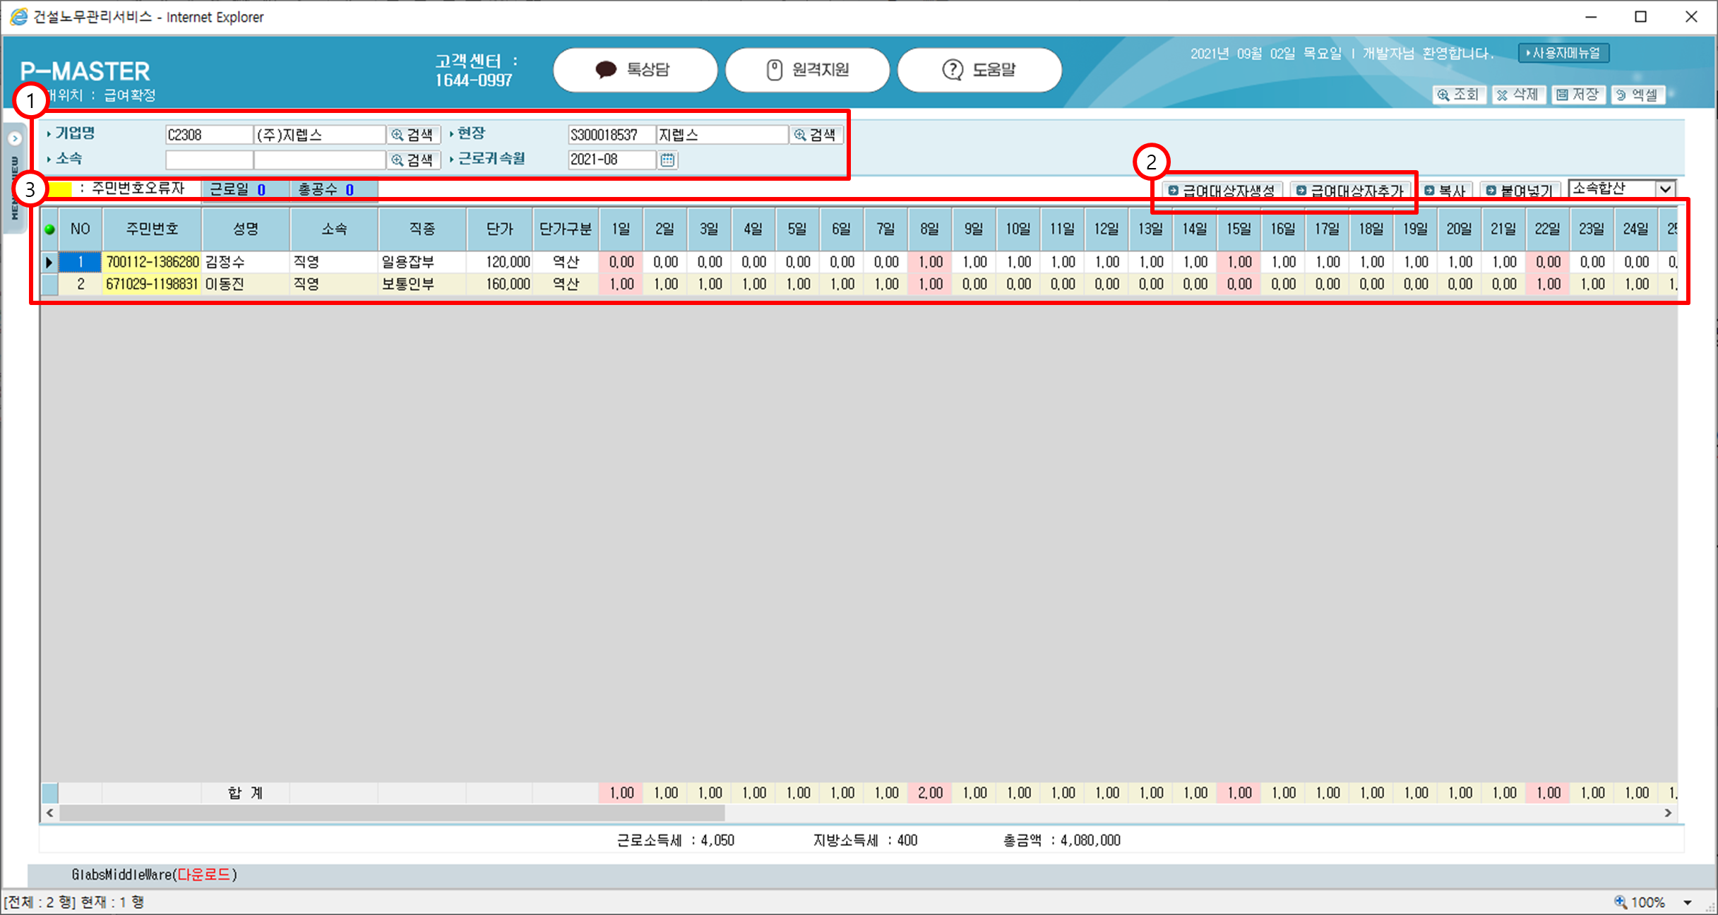
Task: Click the empty 소속 code field
Action: [x=209, y=160]
